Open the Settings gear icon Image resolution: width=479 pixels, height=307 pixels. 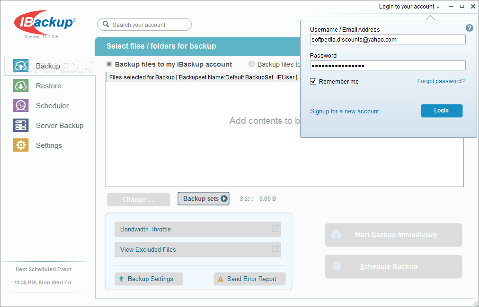click(21, 145)
